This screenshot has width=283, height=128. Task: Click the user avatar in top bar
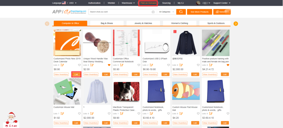pos(198,3)
